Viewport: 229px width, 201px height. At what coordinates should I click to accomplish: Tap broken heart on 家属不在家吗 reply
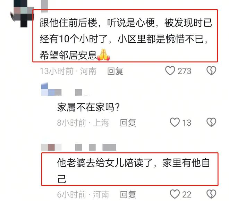point(211,122)
